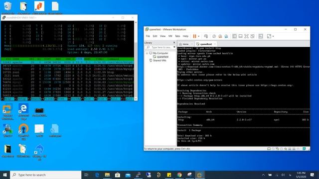Open the VM menu in VMware Workstation
The width and height of the screenshot is (319, 179).
click(x=170, y=36)
